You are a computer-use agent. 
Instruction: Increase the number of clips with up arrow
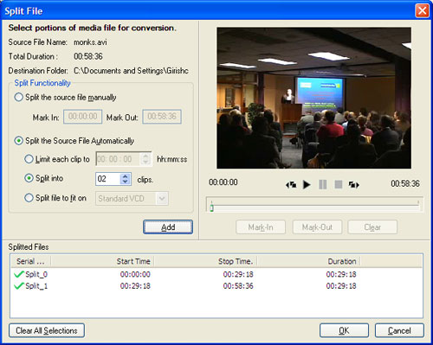(x=125, y=176)
